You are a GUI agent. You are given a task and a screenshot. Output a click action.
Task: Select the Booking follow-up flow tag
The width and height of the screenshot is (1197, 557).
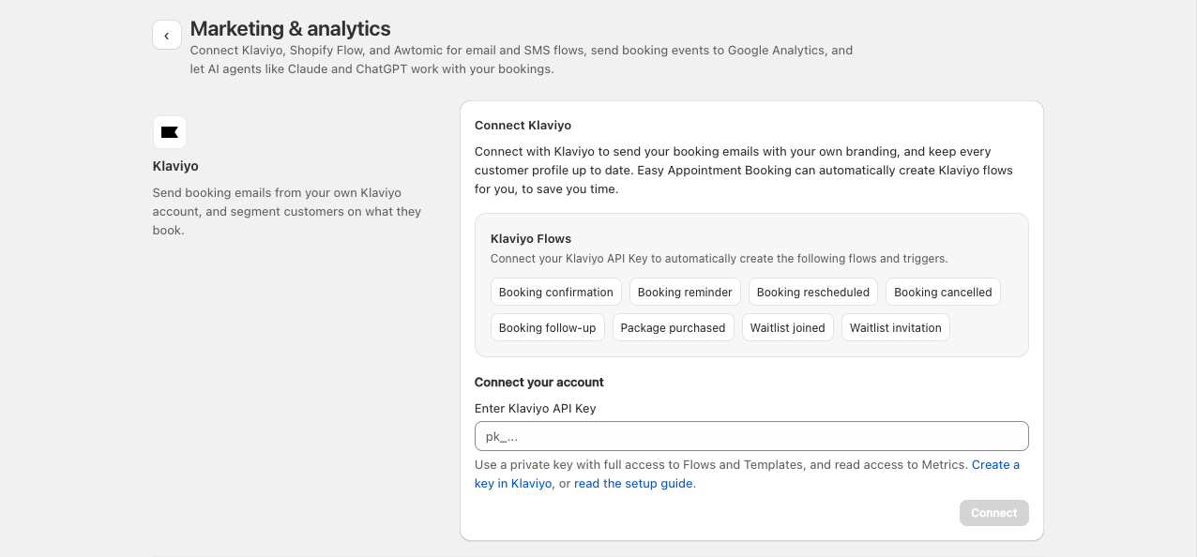(x=548, y=327)
